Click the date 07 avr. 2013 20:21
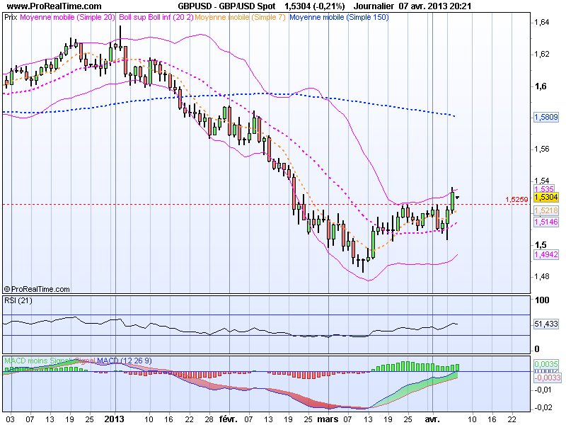 click(x=434, y=6)
